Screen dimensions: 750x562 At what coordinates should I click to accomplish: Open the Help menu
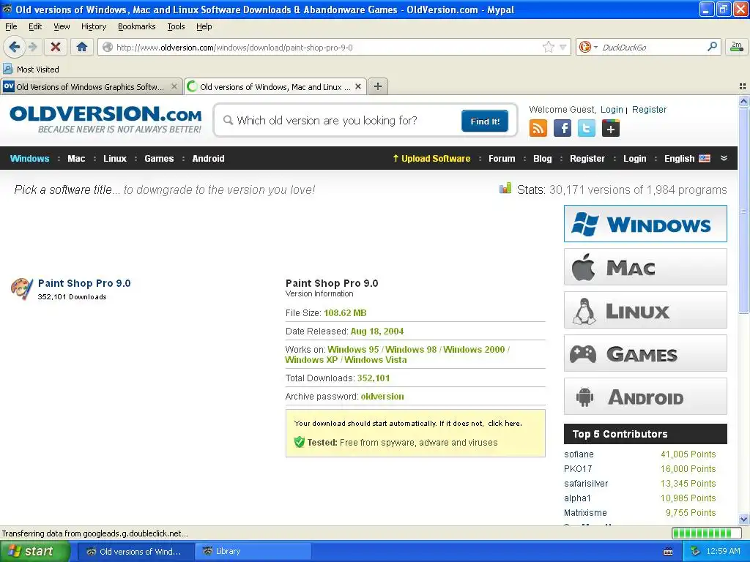pyautogui.click(x=204, y=26)
